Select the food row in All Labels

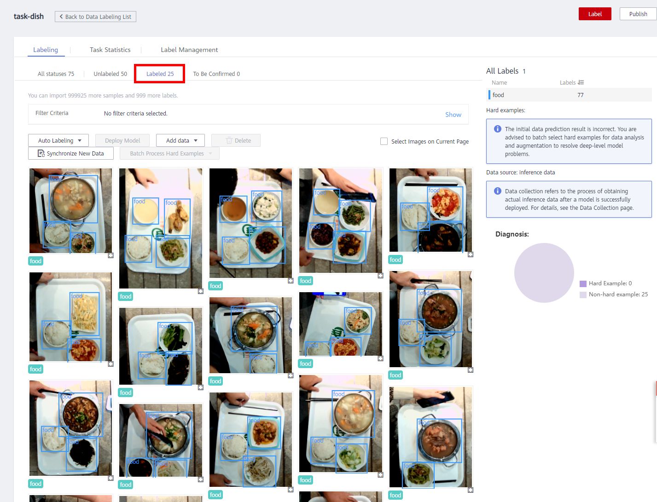point(569,95)
